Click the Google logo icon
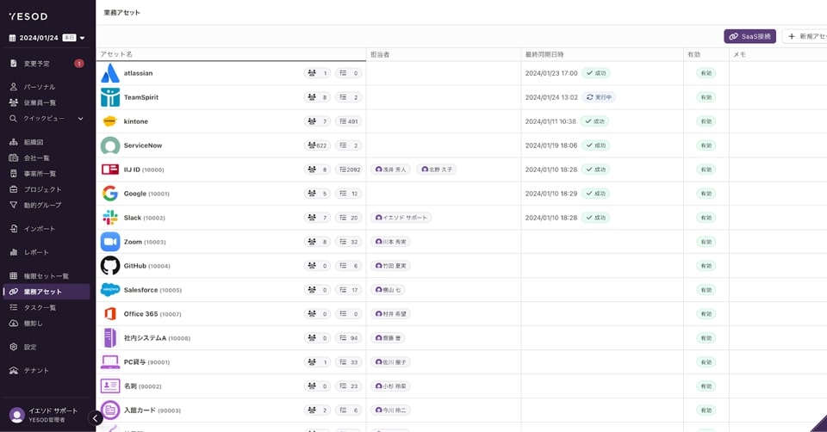Viewport: 827px width, 432px height. coord(110,194)
